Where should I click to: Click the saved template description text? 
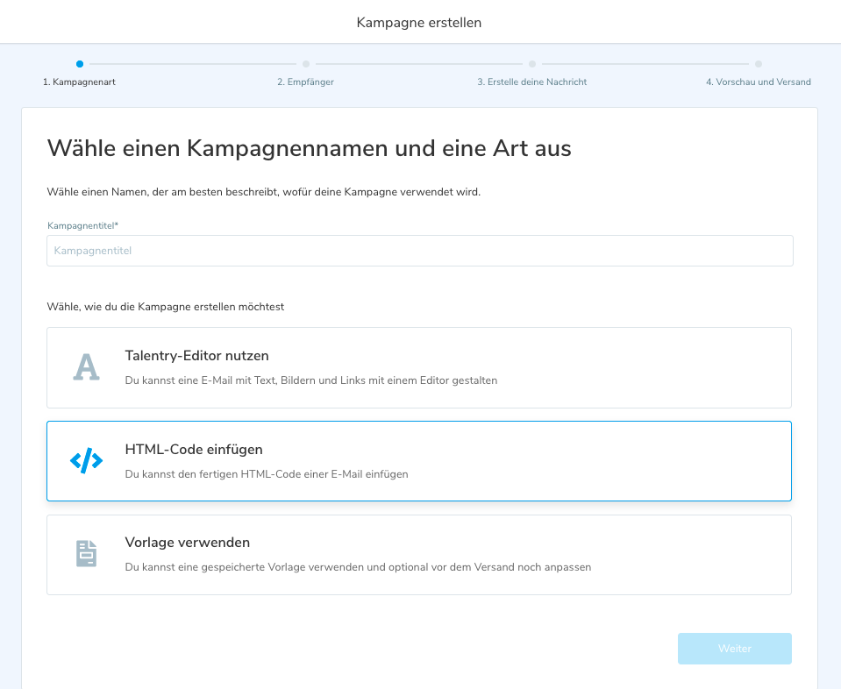[358, 567]
